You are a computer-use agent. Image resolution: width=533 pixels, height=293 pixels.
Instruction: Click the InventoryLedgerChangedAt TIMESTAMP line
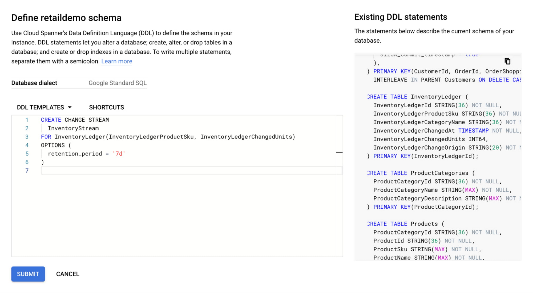click(x=447, y=131)
